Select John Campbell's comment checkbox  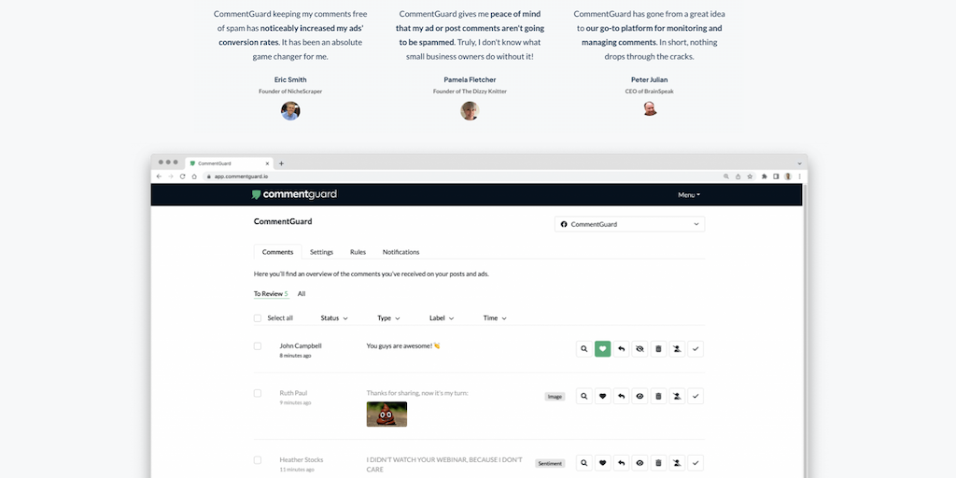[x=258, y=345]
